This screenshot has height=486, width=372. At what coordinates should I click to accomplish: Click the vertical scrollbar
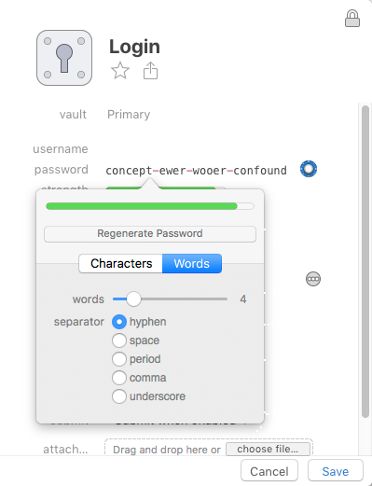point(365,261)
